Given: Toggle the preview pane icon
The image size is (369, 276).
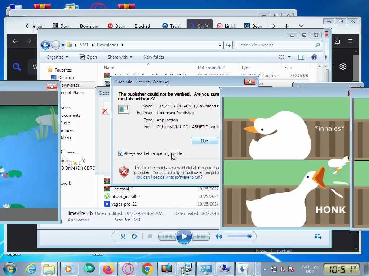Looking at the screenshot, I should point(301,57).
